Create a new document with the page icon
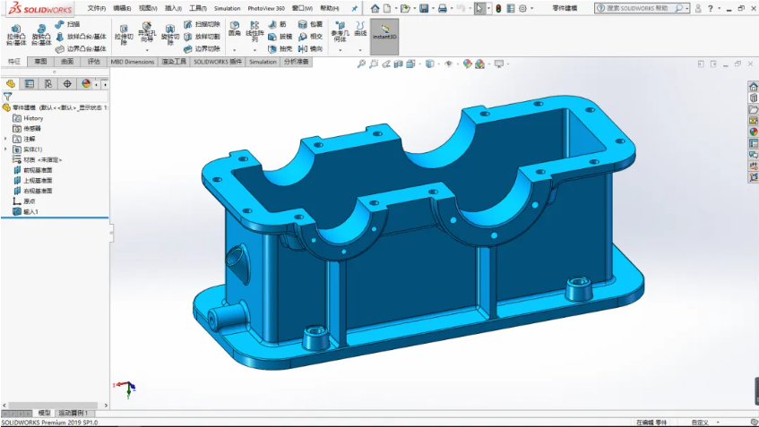 pyautogui.click(x=387, y=8)
